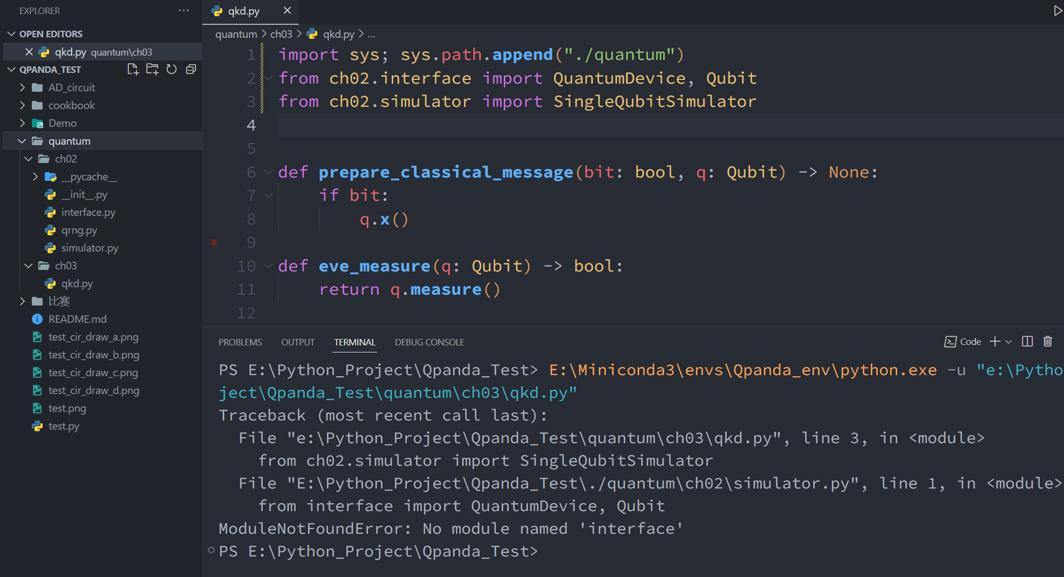Refresh the explorer file tree
The height and width of the screenshot is (577, 1064).
pos(172,69)
